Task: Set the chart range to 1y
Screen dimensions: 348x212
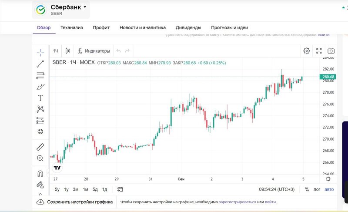Action: tap(66, 189)
